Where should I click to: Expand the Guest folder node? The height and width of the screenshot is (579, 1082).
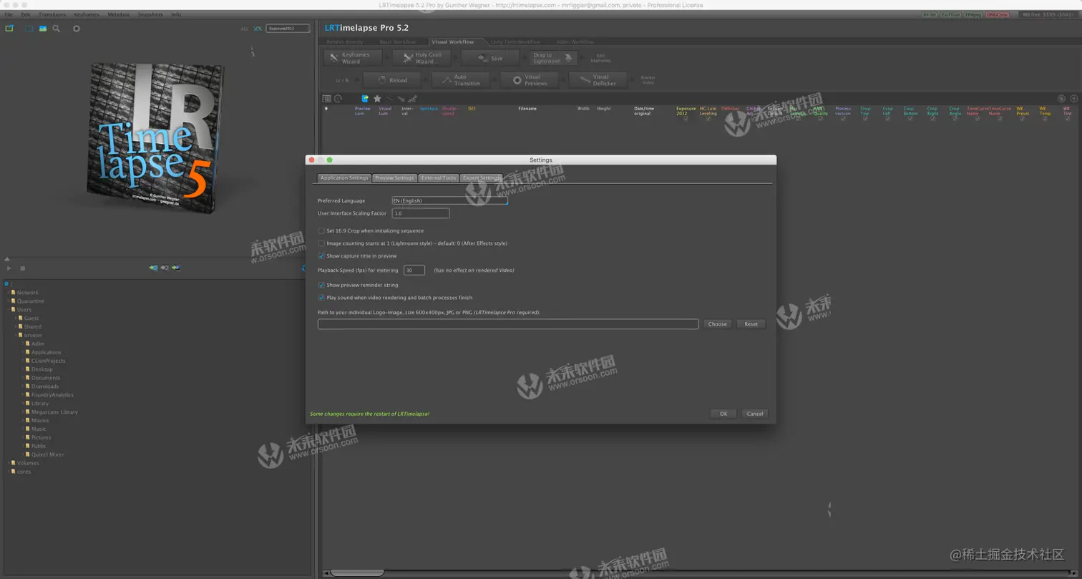(16, 318)
